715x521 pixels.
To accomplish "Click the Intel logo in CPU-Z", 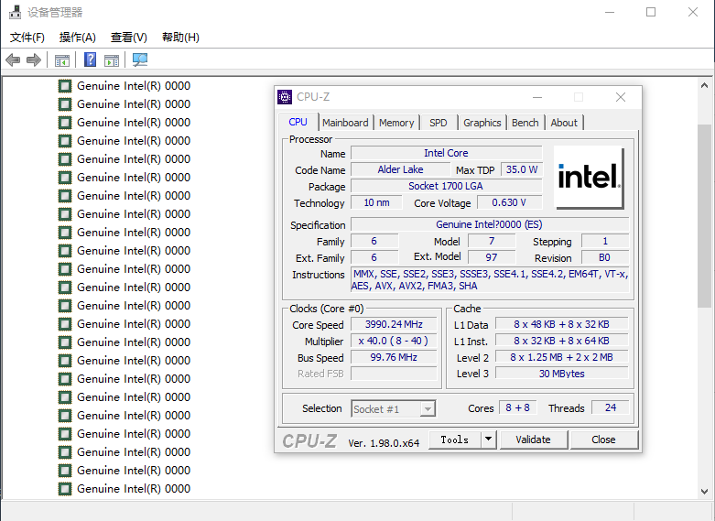I will [x=589, y=177].
